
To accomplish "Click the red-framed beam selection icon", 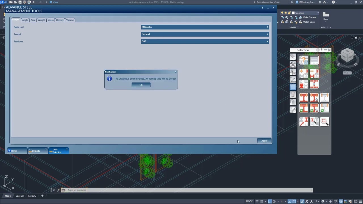I will (x=314, y=84).
